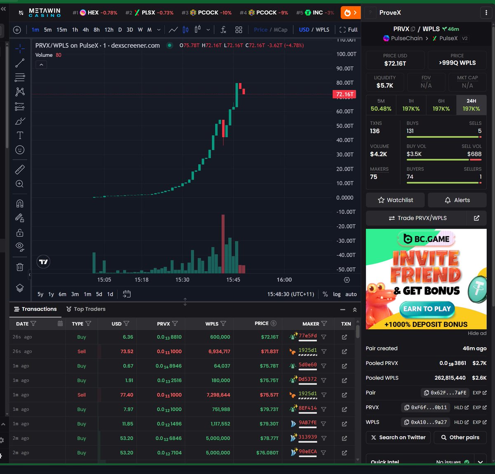495x474 pixels.
Task: Switch chart quote to WPLS
Action: [323, 30]
